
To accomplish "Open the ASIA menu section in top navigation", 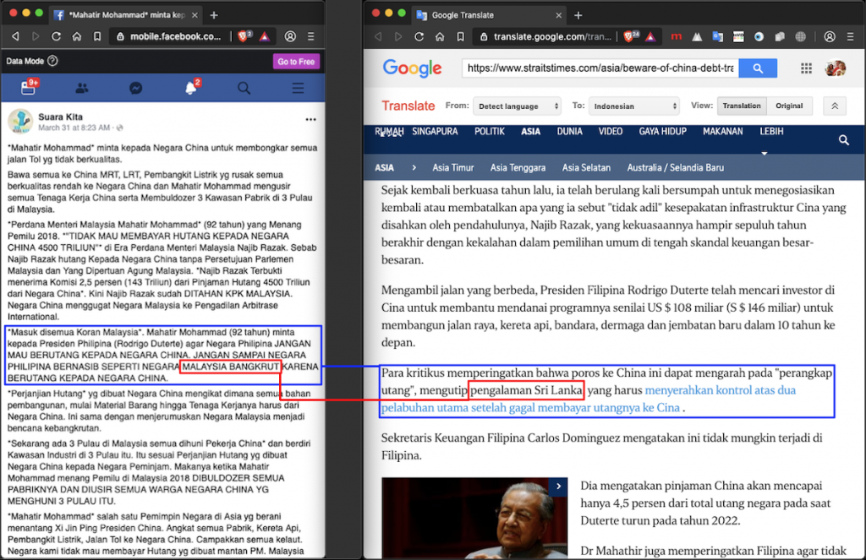I will [531, 131].
